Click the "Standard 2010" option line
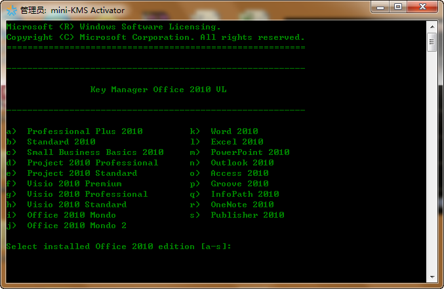Viewport: 444px width, 289px height. pos(61,142)
